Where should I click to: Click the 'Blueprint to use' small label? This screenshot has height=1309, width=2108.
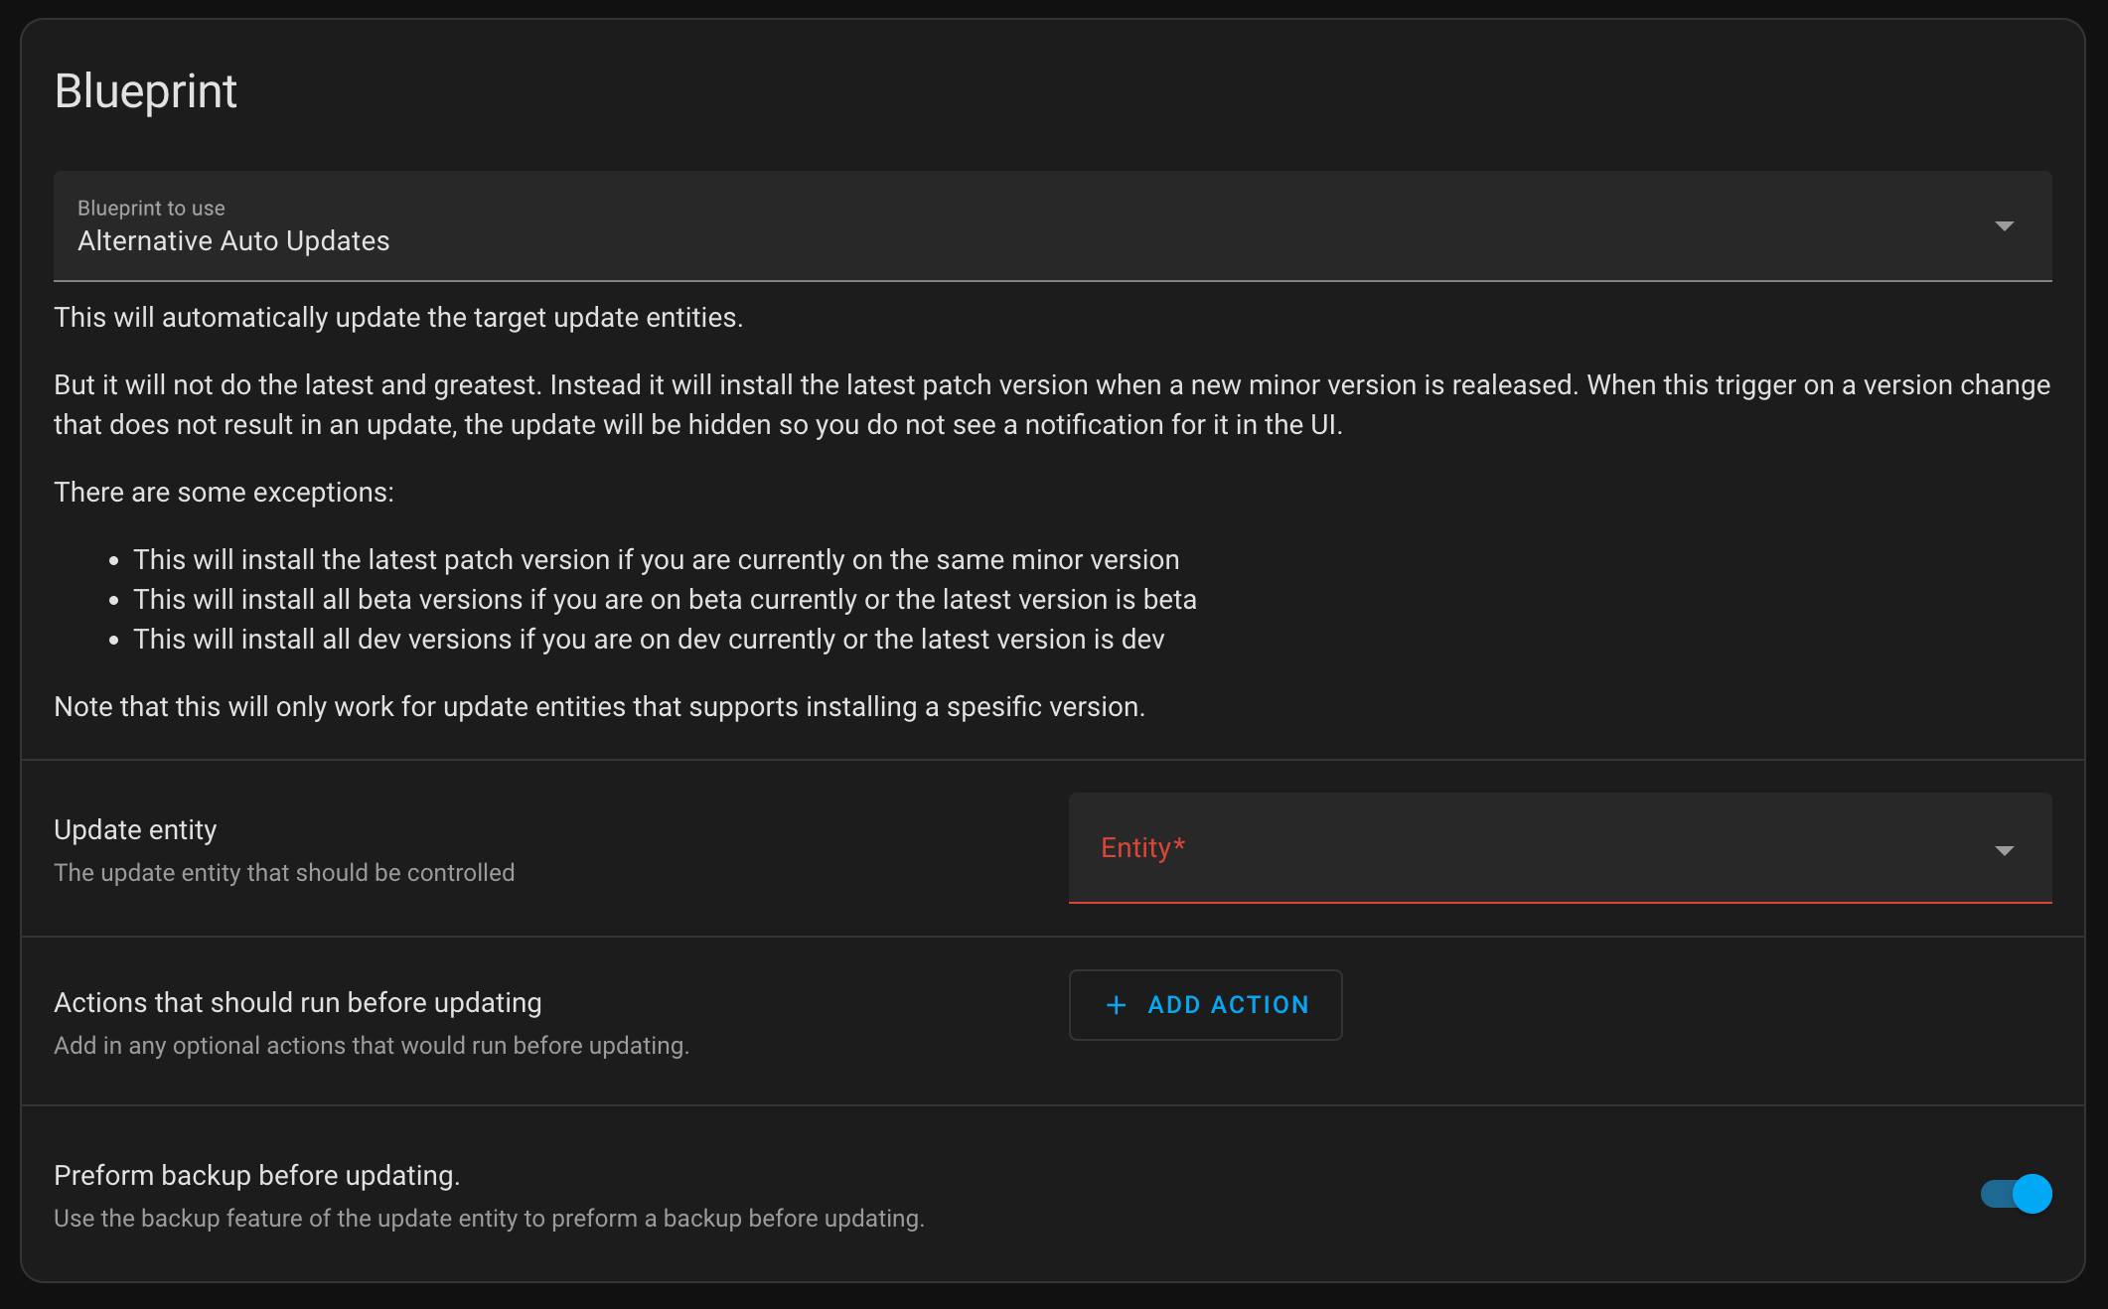151,209
